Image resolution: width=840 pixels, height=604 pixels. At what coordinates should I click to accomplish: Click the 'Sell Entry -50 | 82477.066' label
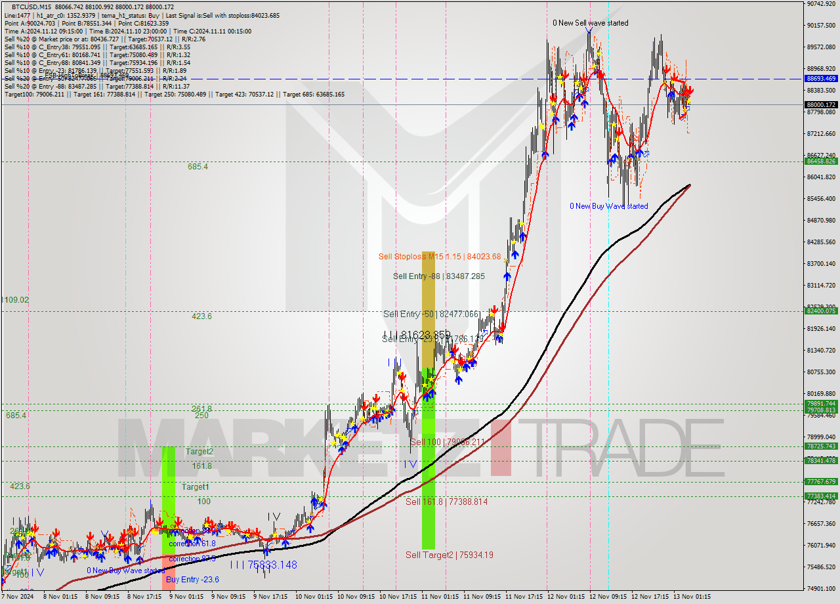coord(432,314)
